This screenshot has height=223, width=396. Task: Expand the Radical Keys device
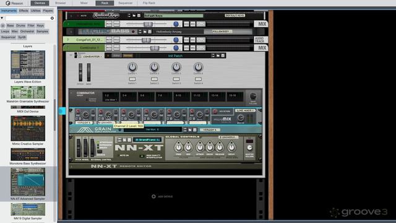(x=71, y=15)
